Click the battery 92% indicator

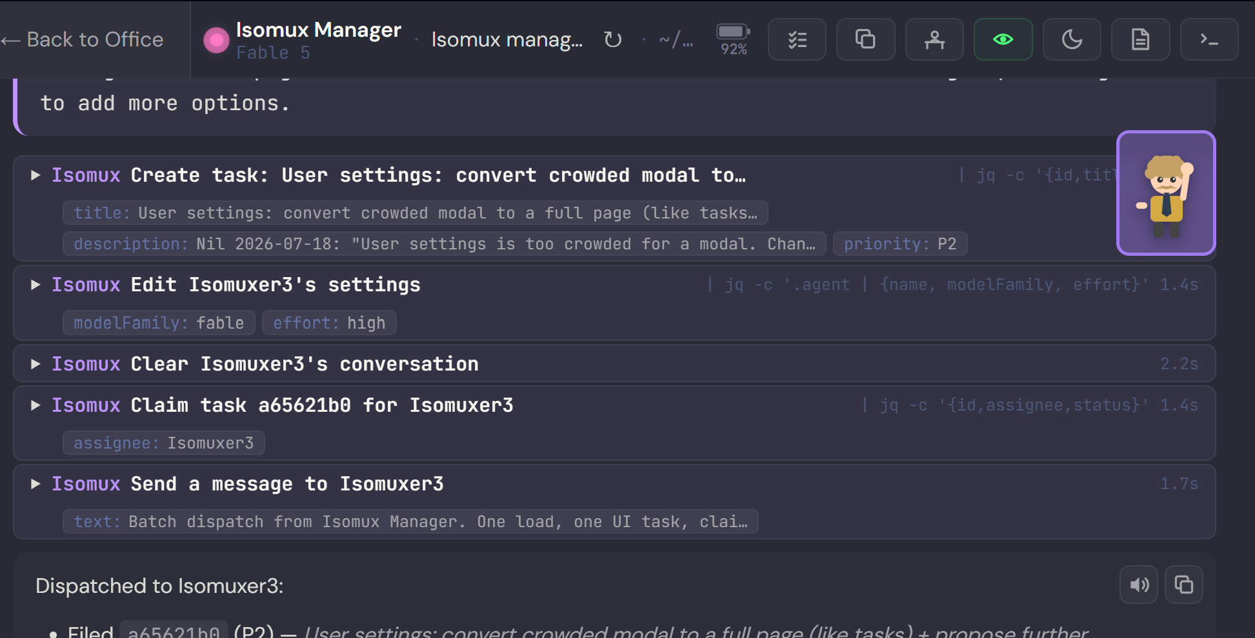[734, 39]
